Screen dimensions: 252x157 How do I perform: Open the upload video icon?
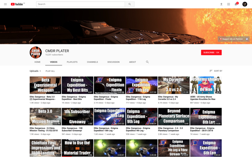221,4
